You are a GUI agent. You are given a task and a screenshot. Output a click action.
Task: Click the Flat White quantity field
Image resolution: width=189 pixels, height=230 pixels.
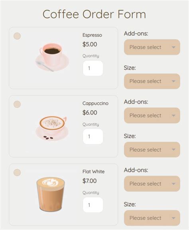93,205
